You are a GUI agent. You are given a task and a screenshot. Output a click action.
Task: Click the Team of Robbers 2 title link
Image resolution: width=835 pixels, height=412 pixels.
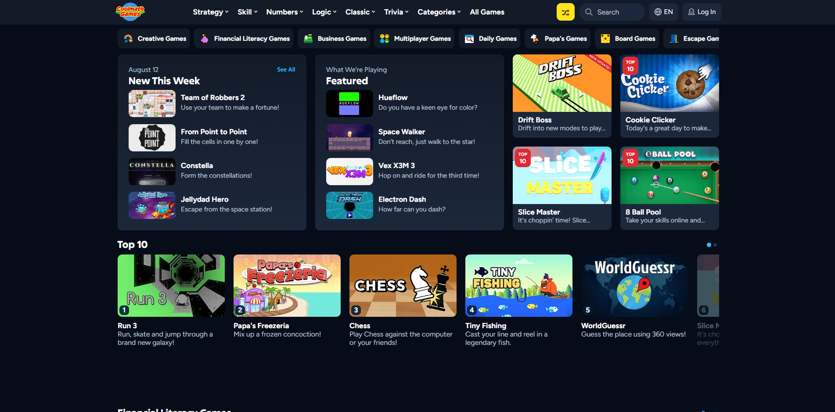213,97
